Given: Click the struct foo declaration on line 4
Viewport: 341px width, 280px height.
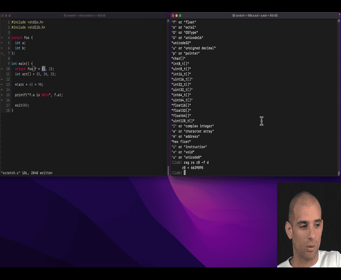Looking at the screenshot, I should coord(22,38).
